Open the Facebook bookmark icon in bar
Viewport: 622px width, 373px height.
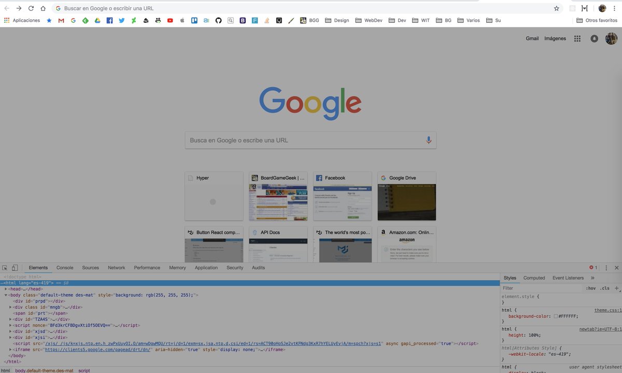coord(109,21)
